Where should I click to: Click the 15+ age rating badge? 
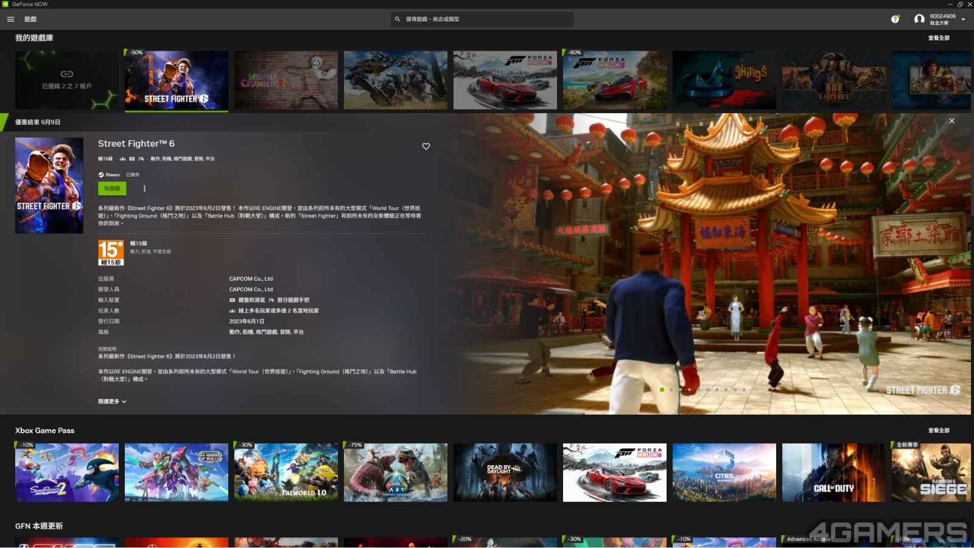[x=111, y=253]
